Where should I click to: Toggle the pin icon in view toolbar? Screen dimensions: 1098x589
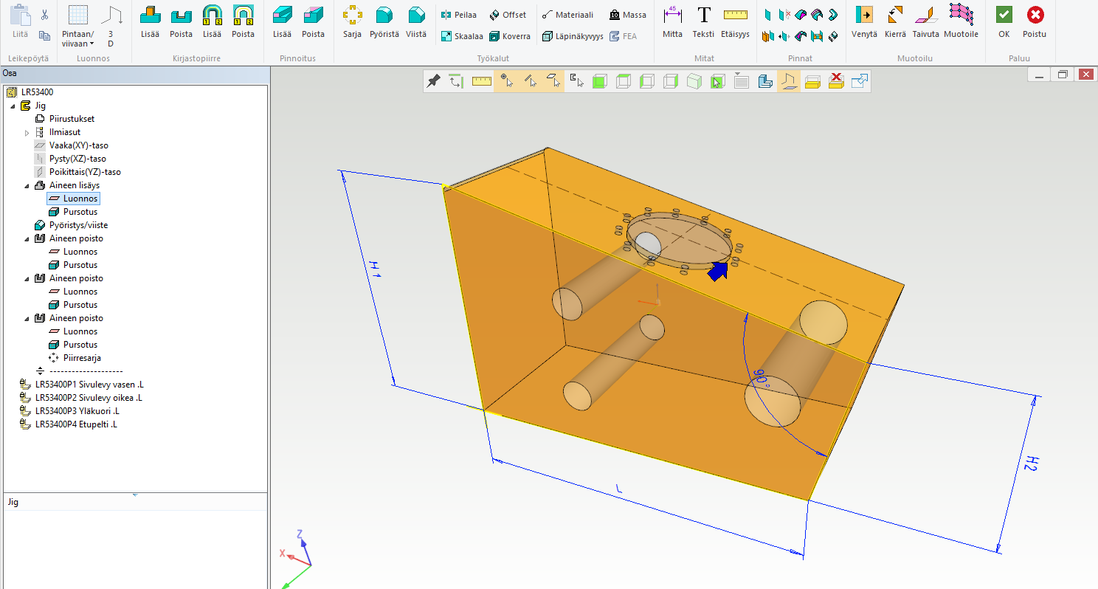point(434,81)
